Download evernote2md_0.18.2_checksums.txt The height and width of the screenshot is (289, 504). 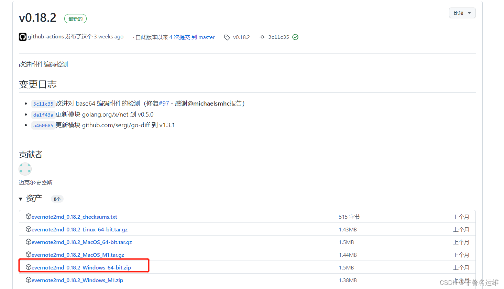click(74, 217)
